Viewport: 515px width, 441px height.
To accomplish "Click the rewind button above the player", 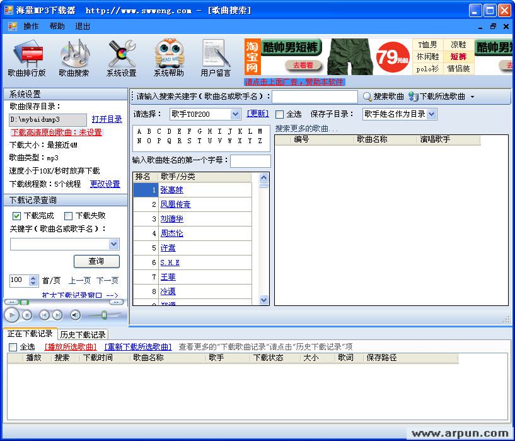I will click(x=11, y=302).
